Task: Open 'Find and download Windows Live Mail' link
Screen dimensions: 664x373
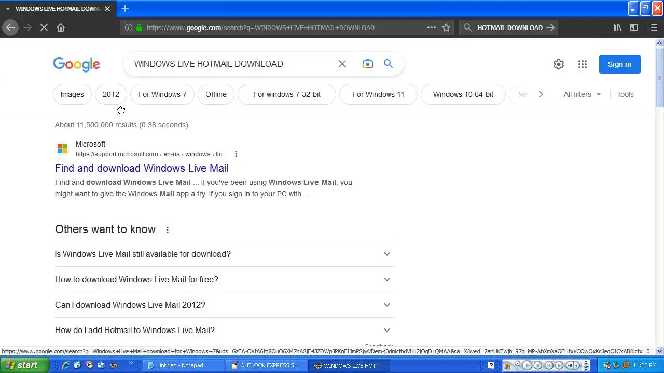Action: pyautogui.click(x=142, y=168)
